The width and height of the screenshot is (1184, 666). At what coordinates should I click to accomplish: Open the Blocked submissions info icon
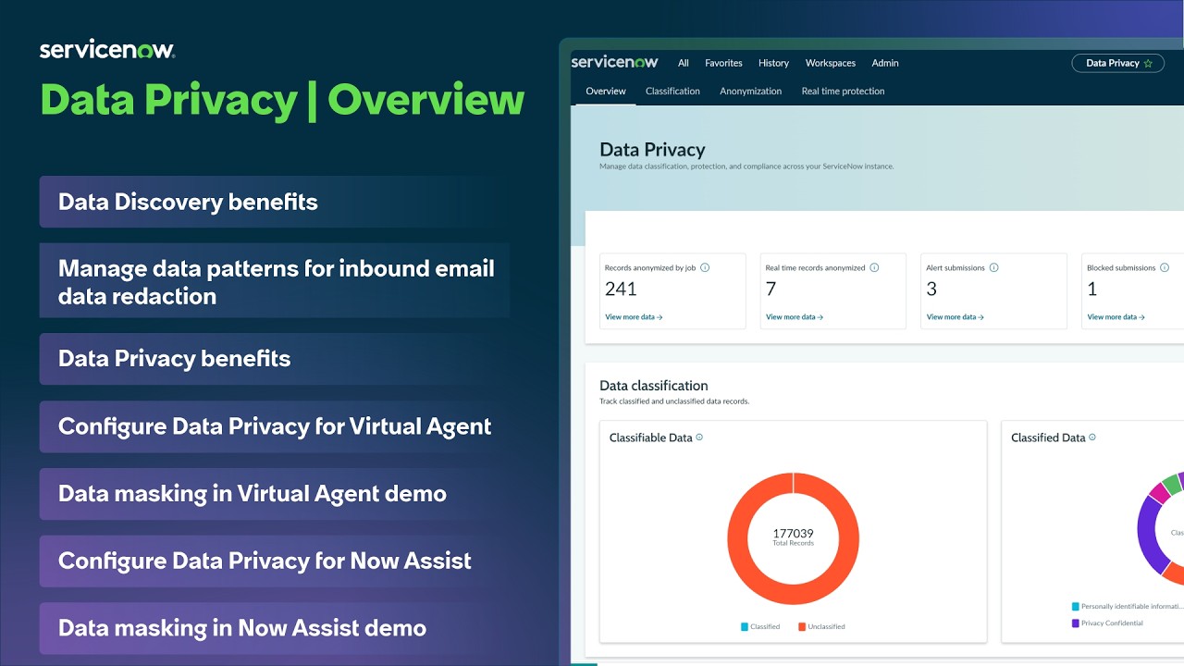(1165, 267)
